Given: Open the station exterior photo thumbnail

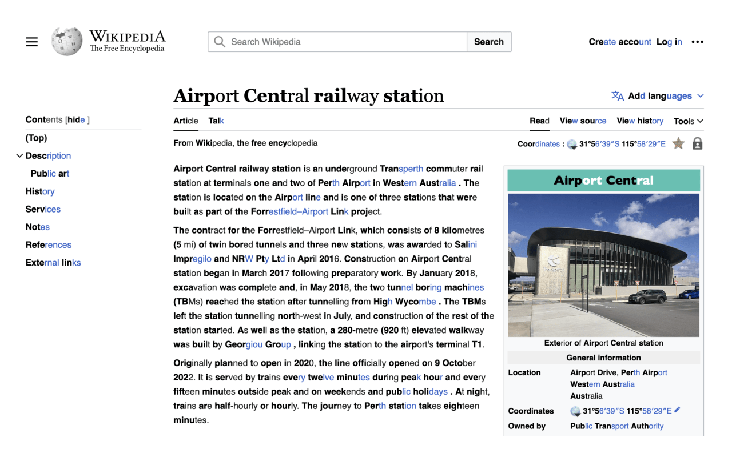Looking at the screenshot, I should coord(603,265).
